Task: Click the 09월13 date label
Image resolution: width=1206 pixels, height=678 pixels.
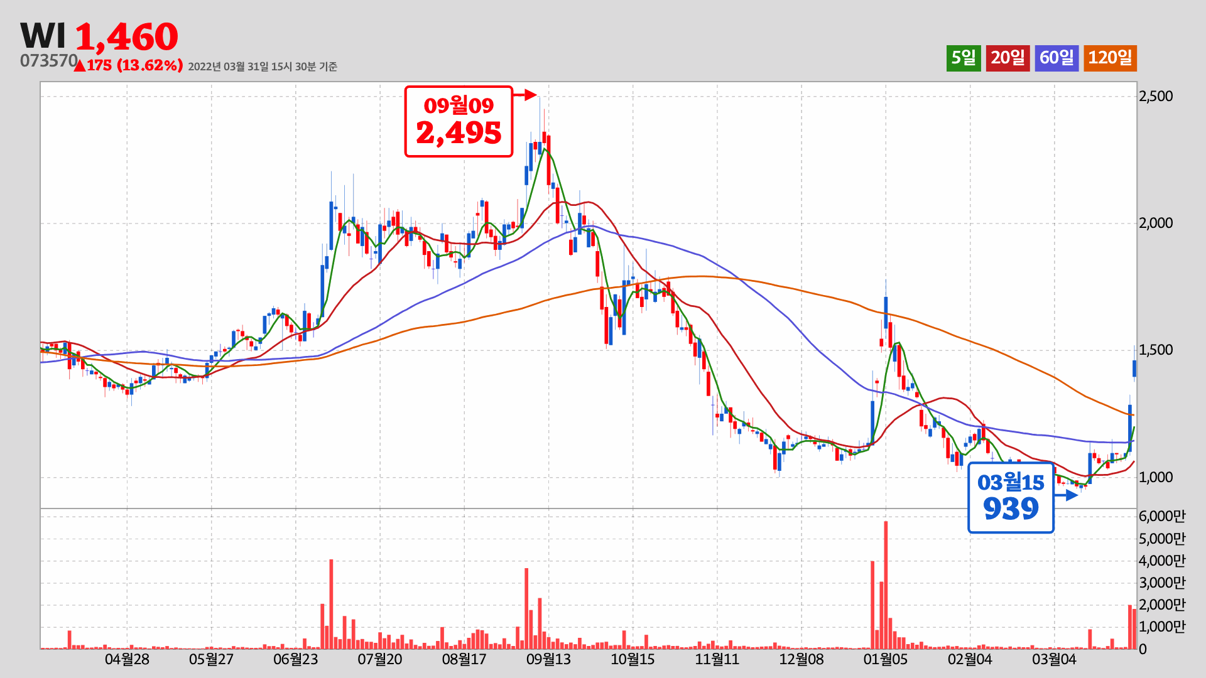Action: coord(548,659)
